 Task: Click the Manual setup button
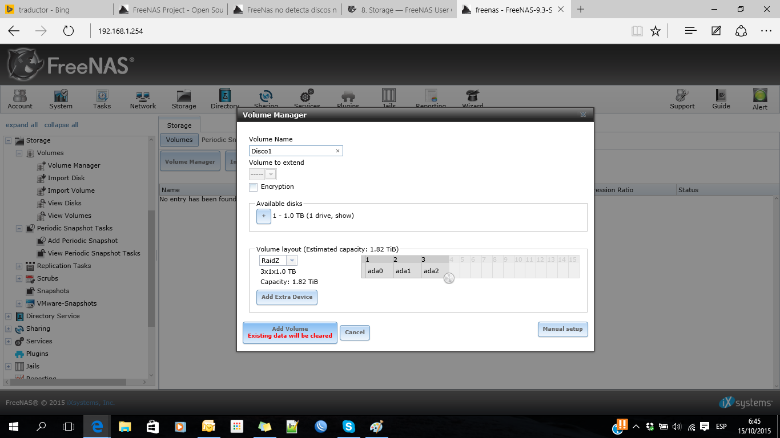pos(562,329)
